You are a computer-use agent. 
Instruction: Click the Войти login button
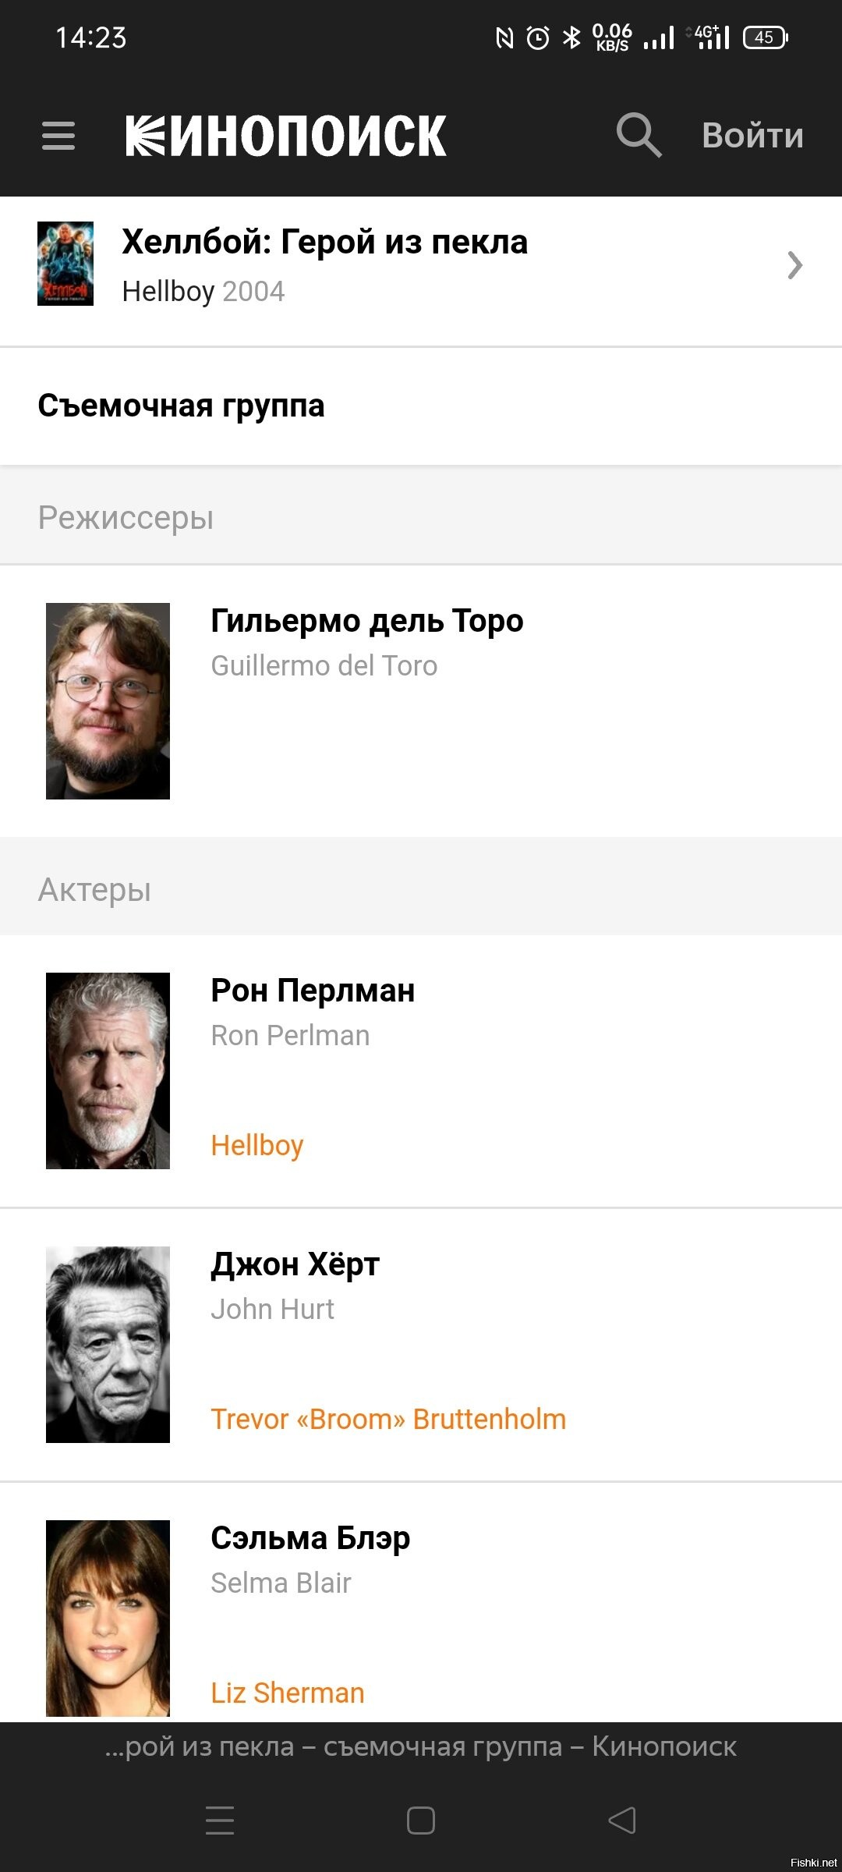pos(752,136)
